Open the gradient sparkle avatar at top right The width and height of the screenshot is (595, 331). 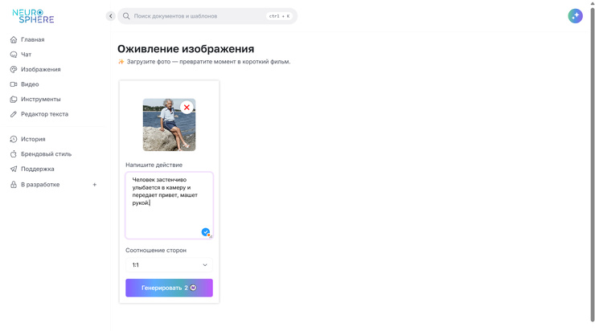pos(575,16)
